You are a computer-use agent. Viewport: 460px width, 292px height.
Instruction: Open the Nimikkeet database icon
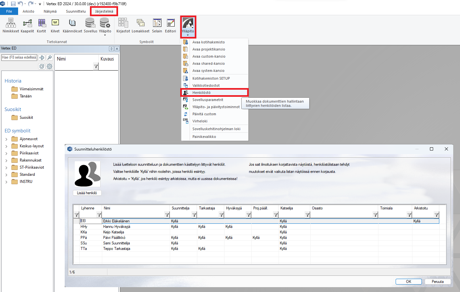pyautogui.click(x=11, y=25)
